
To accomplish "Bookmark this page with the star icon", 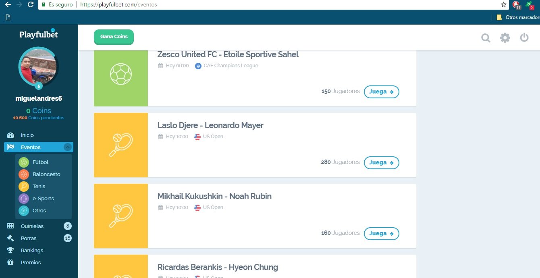I will point(503,5).
